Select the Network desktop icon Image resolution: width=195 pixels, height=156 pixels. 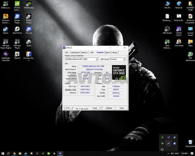pyautogui.click(x=179, y=5)
